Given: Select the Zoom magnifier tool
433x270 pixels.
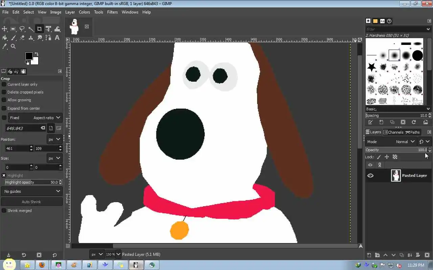Looking at the screenshot, I should point(13,47).
